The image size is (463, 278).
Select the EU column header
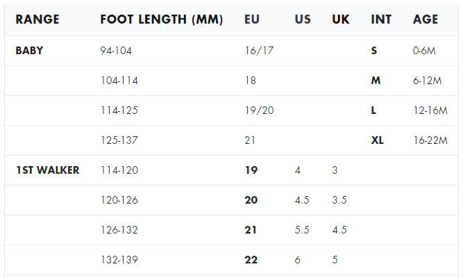[252, 19]
